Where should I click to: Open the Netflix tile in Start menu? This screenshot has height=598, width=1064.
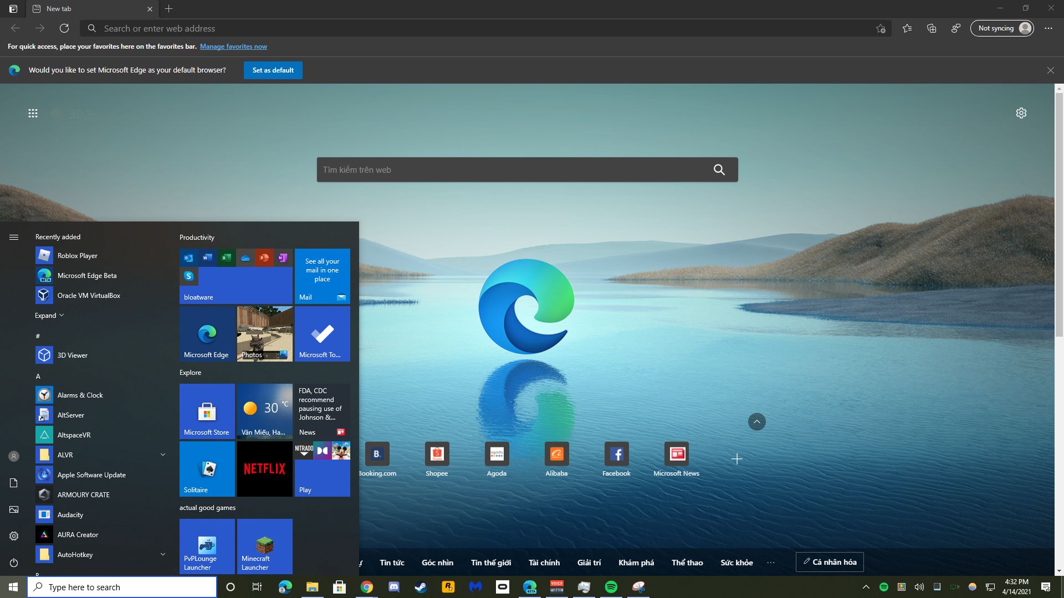point(264,468)
